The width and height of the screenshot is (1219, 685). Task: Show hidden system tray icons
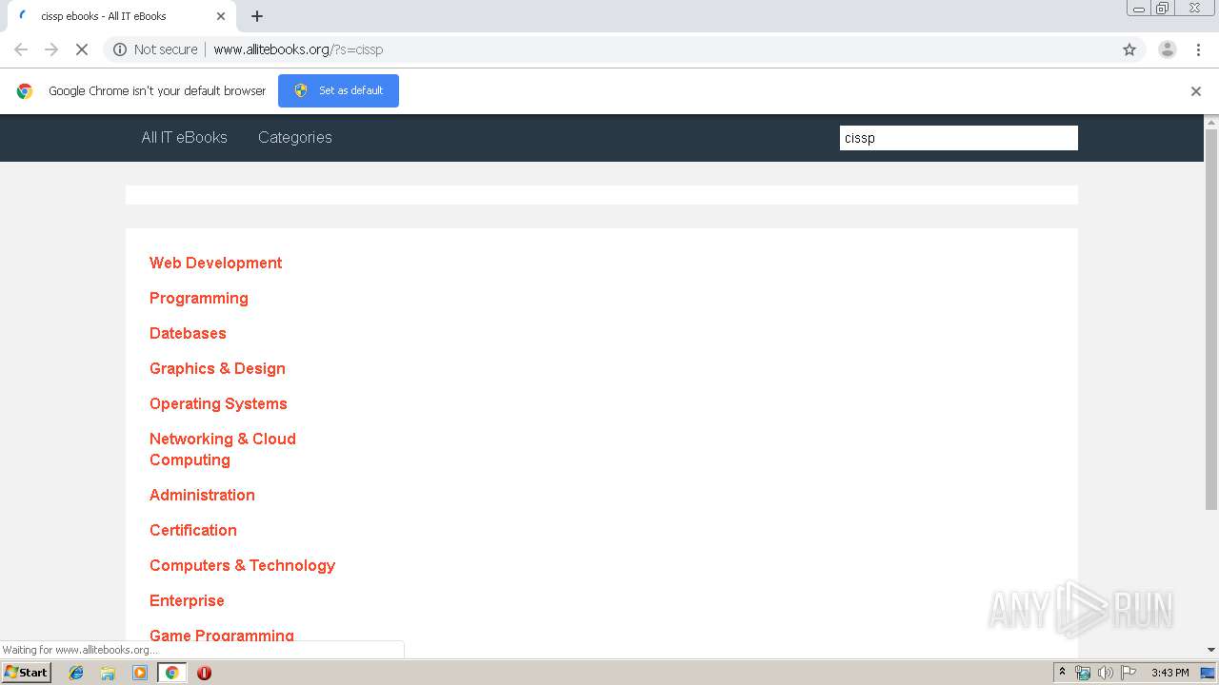[1063, 673]
